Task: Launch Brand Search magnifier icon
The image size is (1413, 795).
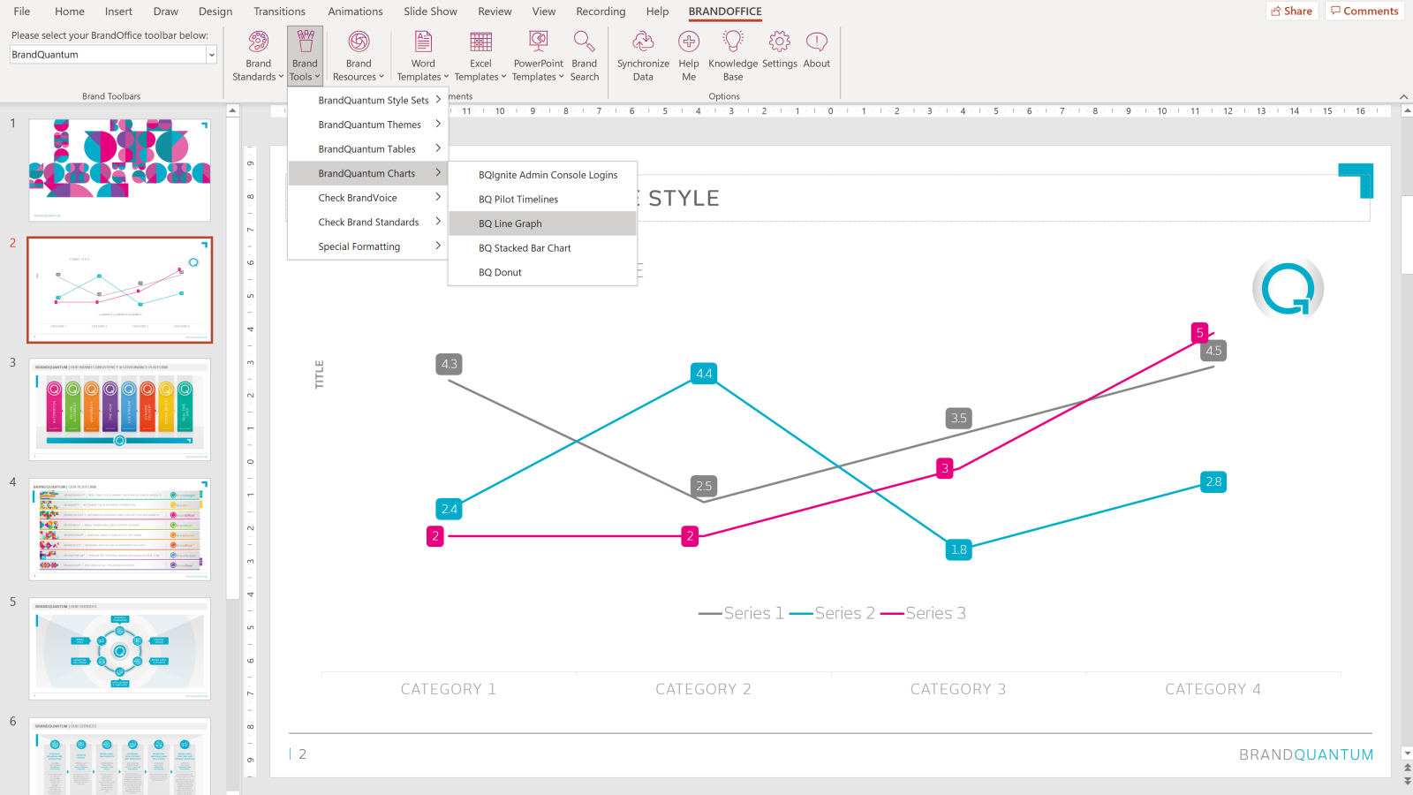Action: [585, 42]
